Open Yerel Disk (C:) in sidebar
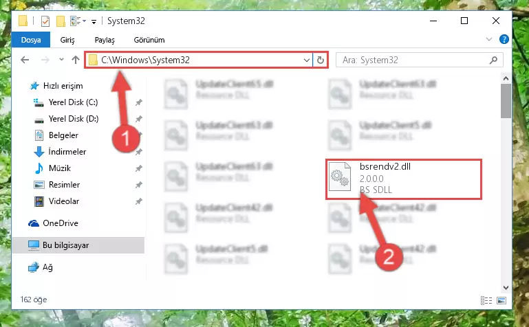Image resolution: width=529 pixels, height=327 pixels. pyautogui.click(x=73, y=102)
